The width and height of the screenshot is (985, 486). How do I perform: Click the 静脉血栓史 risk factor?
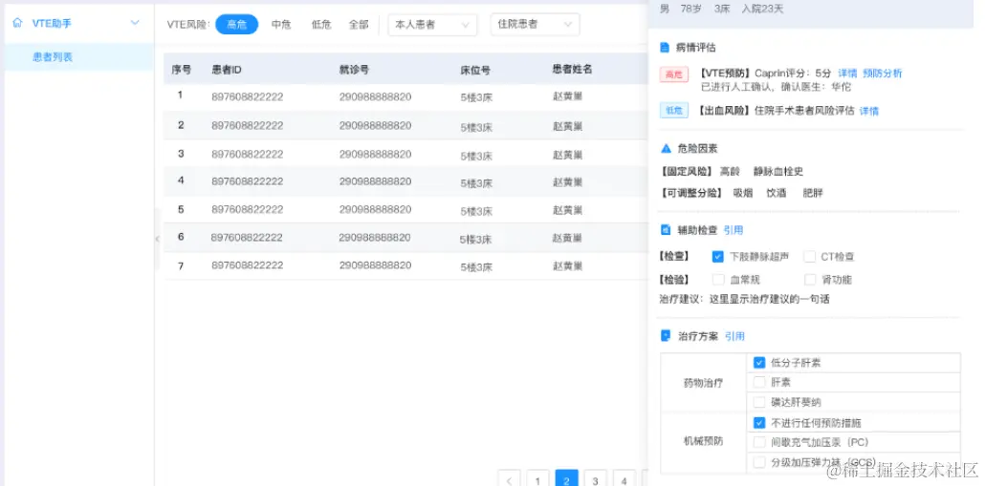(778, 171)
